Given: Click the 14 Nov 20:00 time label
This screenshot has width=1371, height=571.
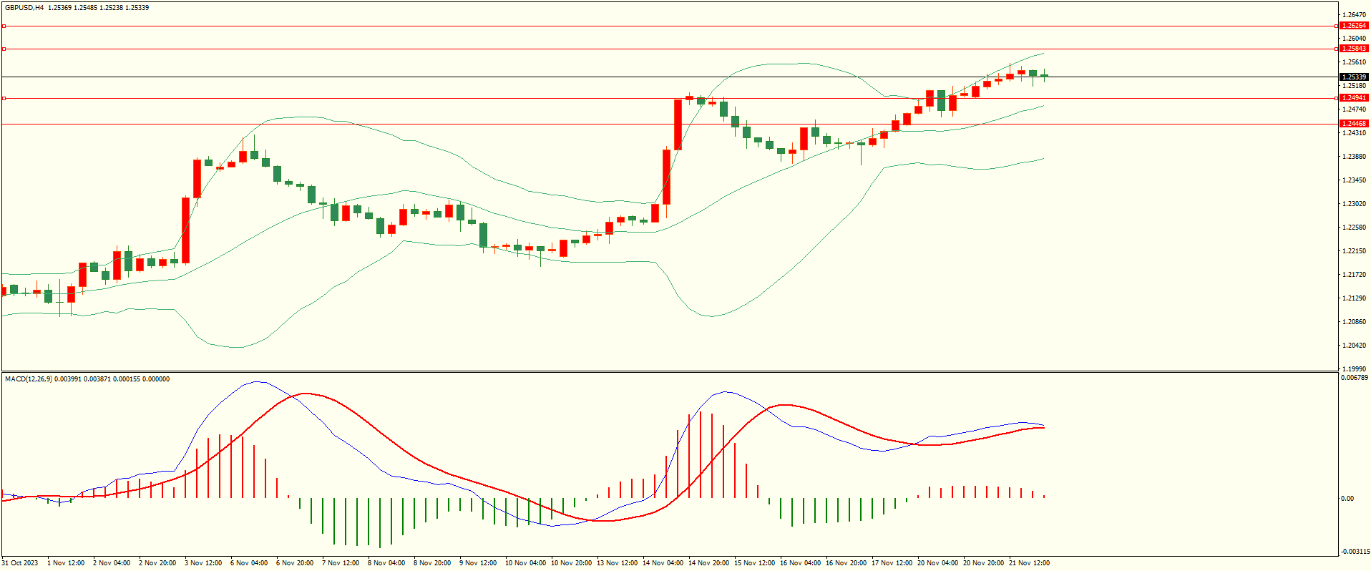Looking at the screenshot, I should (x=708, y=563).
